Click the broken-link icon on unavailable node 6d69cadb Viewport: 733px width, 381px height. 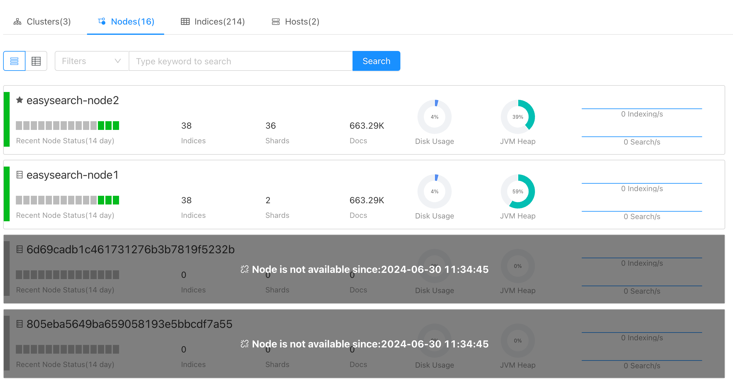point(244,269)
